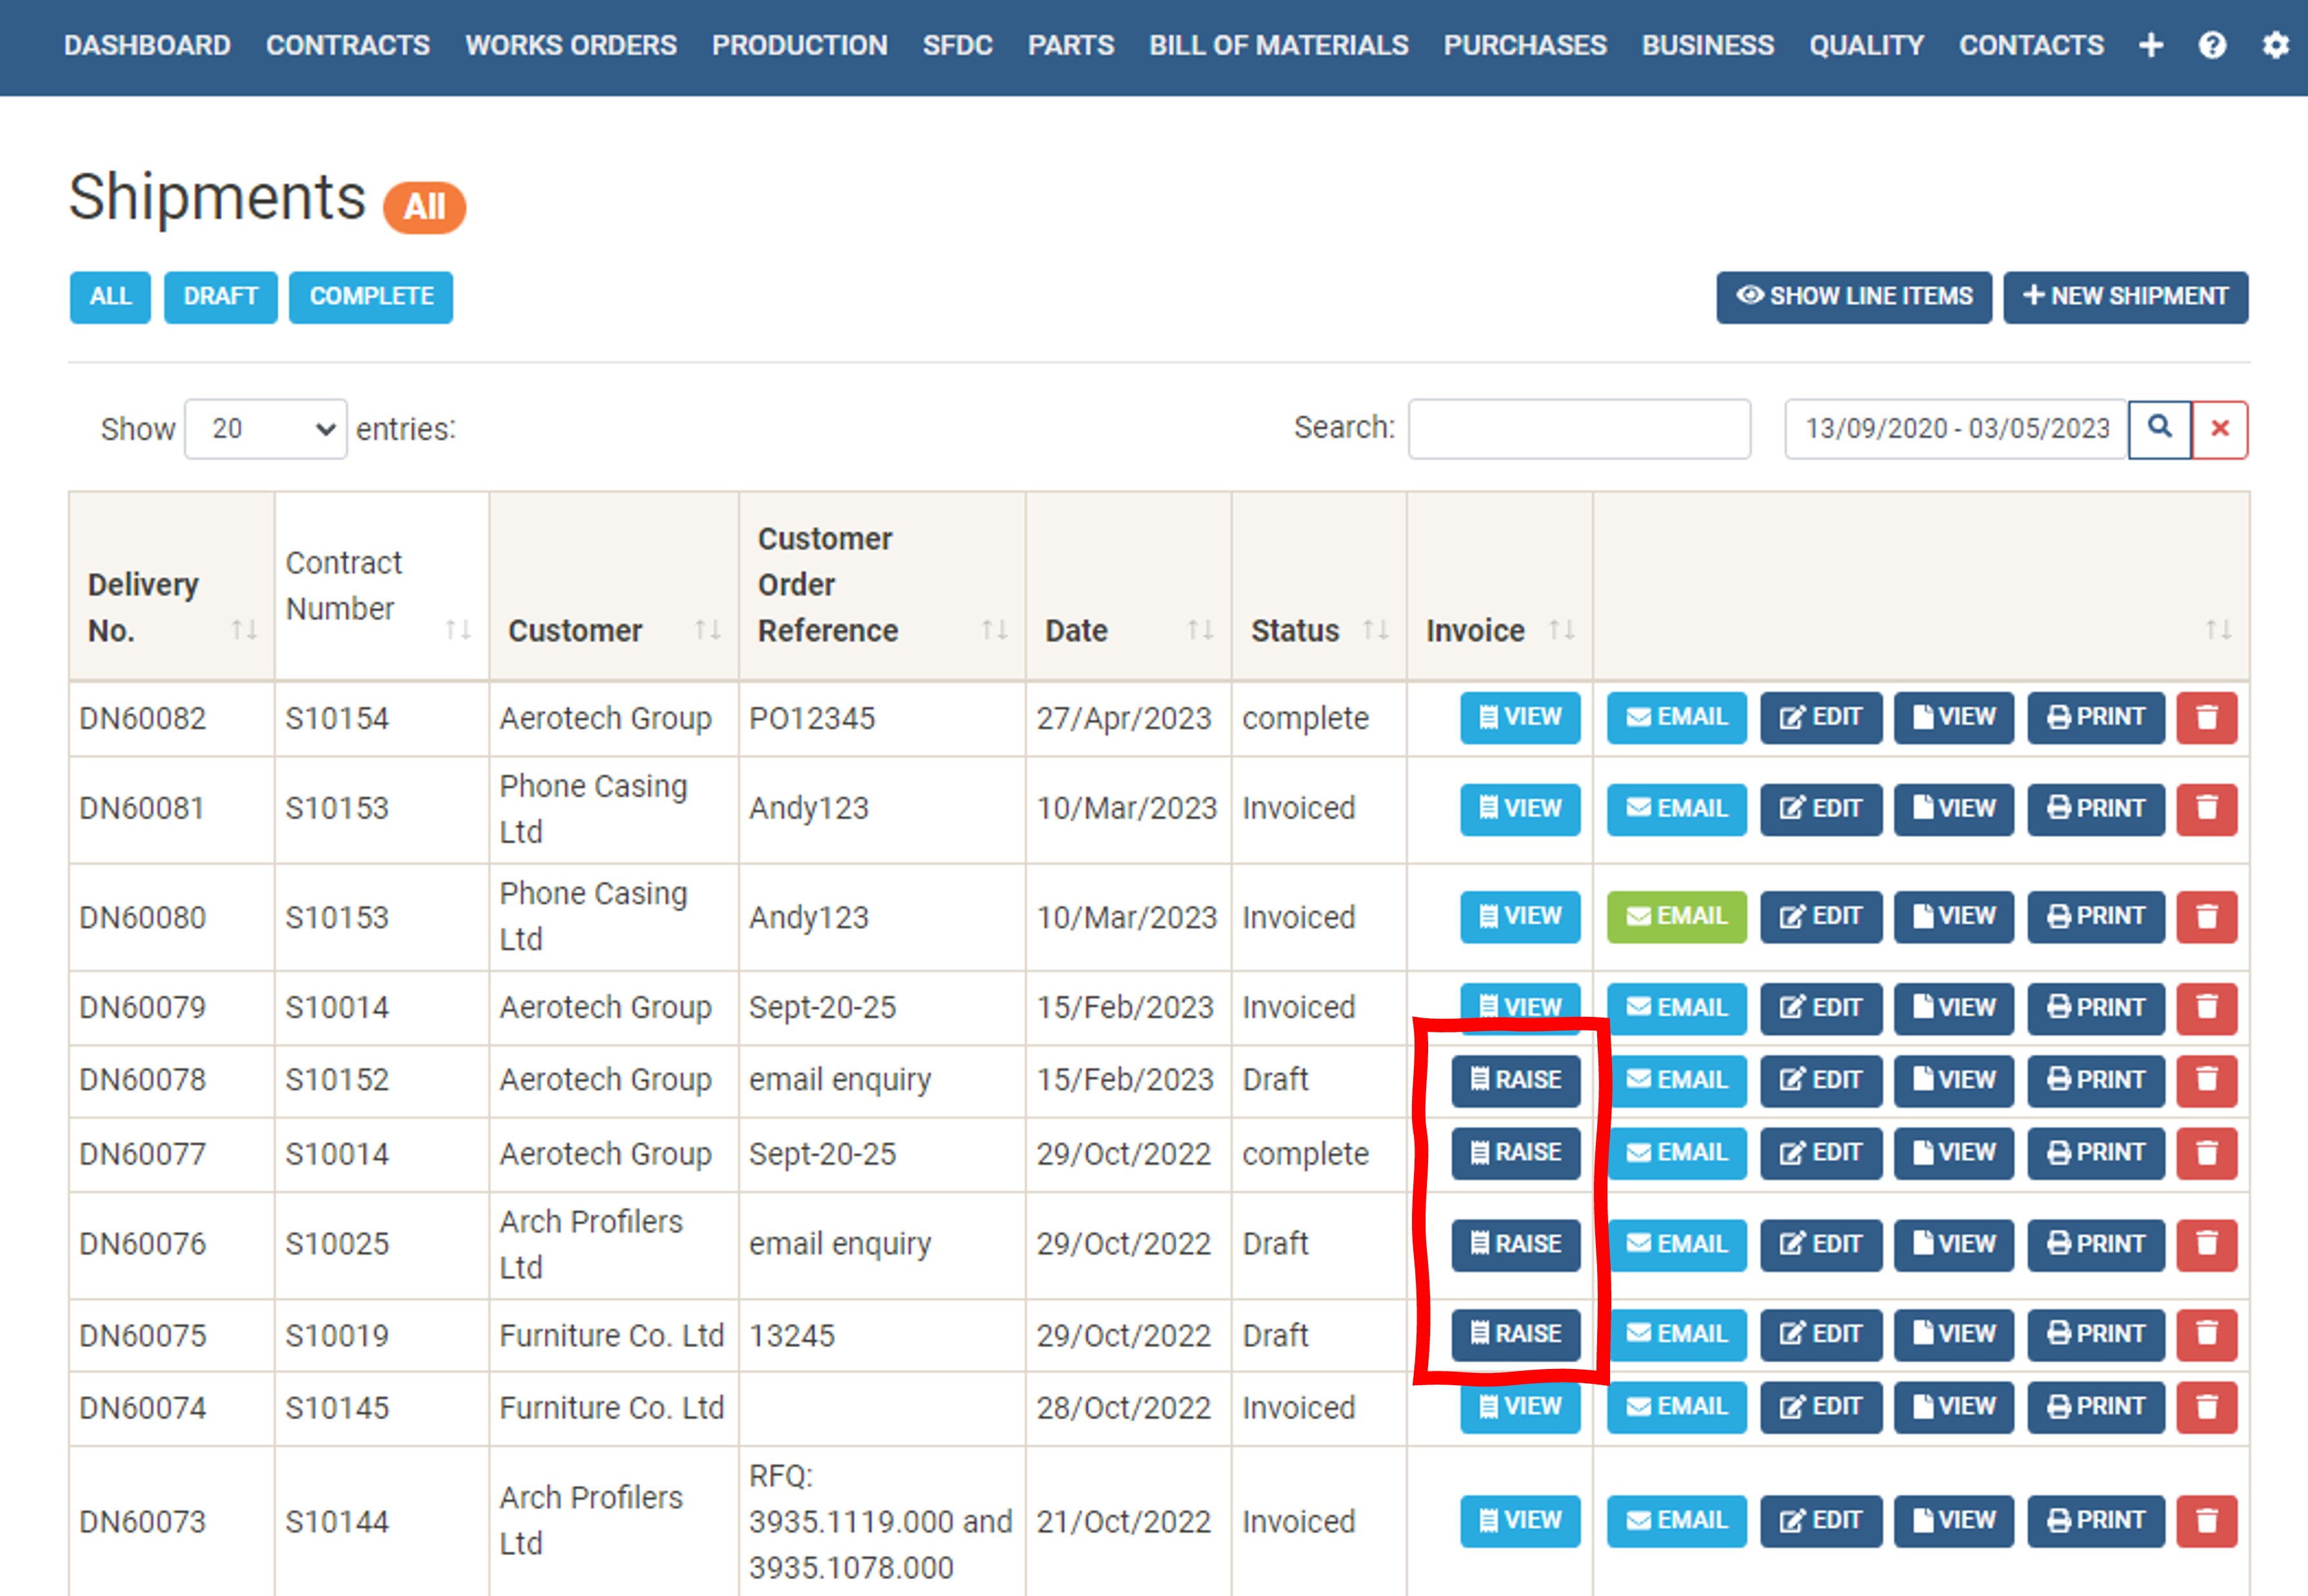2308x1596 pixels.
Task: View the invoice for DN60074
Action: 1520,1407
